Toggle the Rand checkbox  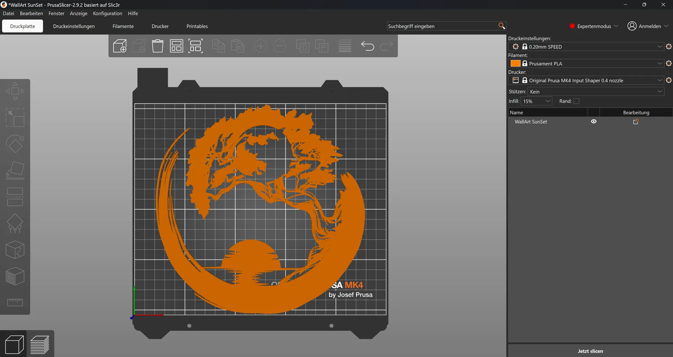click(576, 101)
